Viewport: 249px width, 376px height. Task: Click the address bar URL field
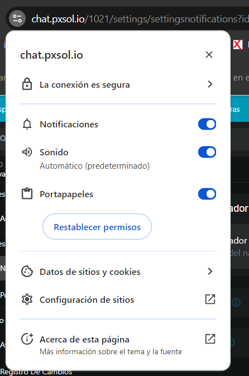pyautogui.click(x=140, y=18)
